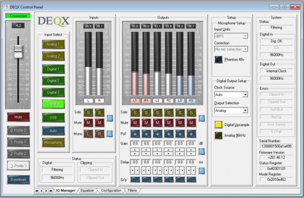Mute the L input channel
This screenshot has height=198, width=304.
(88, 123)
